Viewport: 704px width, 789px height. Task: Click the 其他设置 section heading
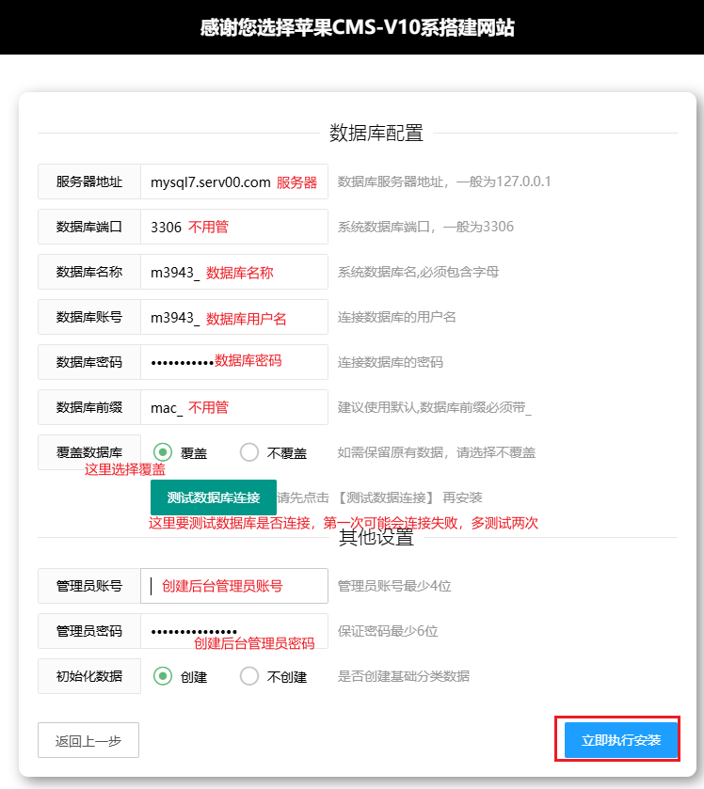point(376,537)
